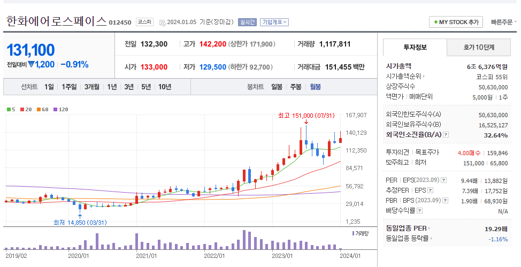Screen dimensions: 521x267
Task: Switch to the 호가10단계 tab
Action: coord(479,47)
